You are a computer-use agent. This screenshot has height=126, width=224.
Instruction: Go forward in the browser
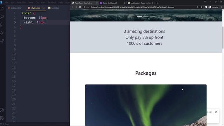pos(76,7)
